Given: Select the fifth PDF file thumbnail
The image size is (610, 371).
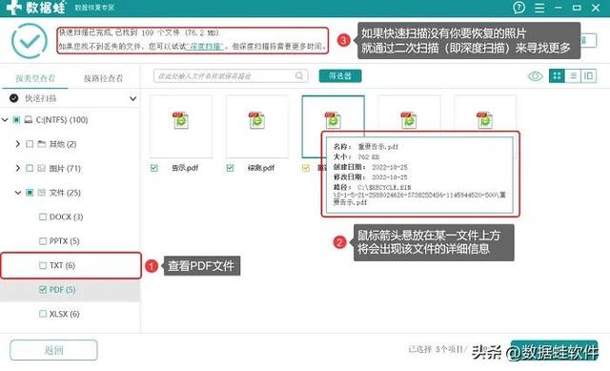Looking at the screenshot, I should (485, 113).
